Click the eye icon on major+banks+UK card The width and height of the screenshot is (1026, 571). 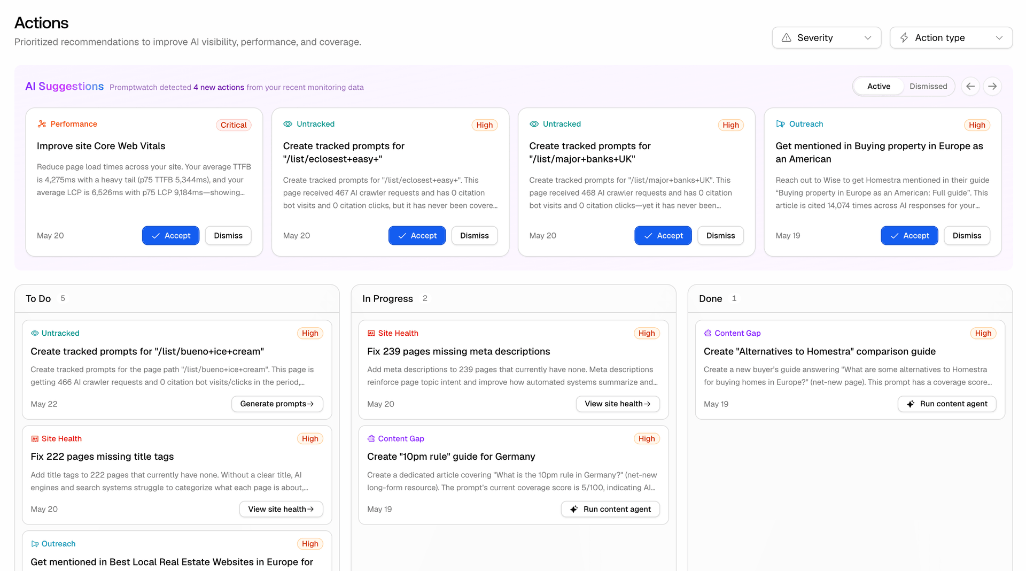(534, 124)
